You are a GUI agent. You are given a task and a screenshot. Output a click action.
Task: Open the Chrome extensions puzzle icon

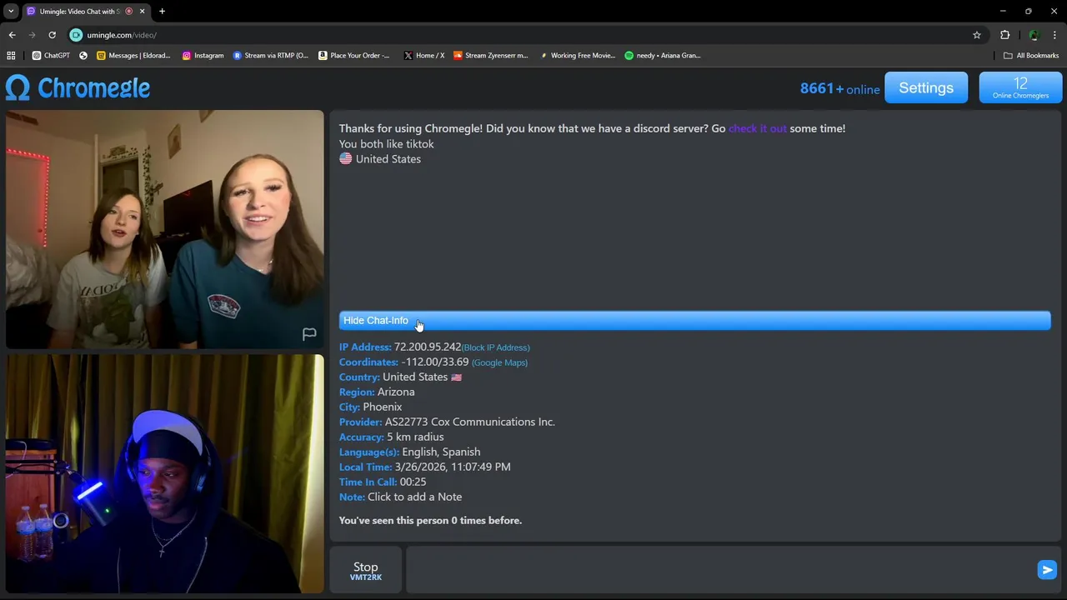pos(1004,35)
